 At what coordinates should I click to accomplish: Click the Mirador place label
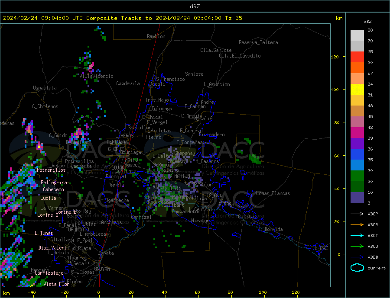click(200, 221)
